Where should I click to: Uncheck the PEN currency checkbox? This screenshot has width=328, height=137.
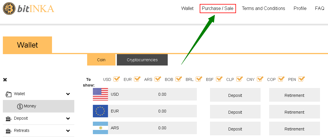pos(302,79)
